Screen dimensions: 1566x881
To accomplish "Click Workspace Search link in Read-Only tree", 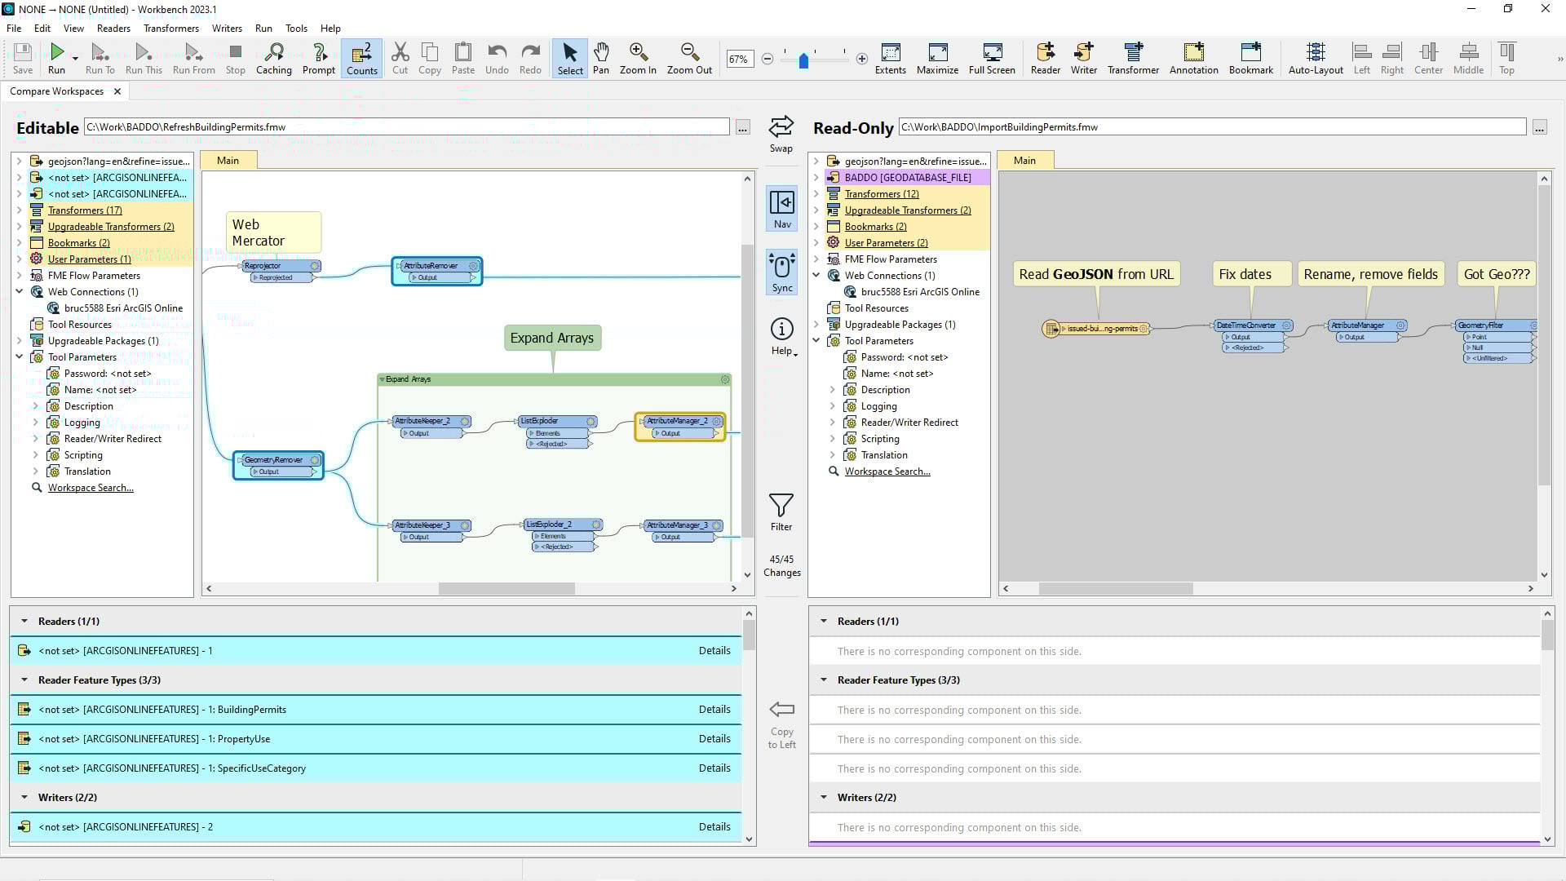I will [887, 471].
